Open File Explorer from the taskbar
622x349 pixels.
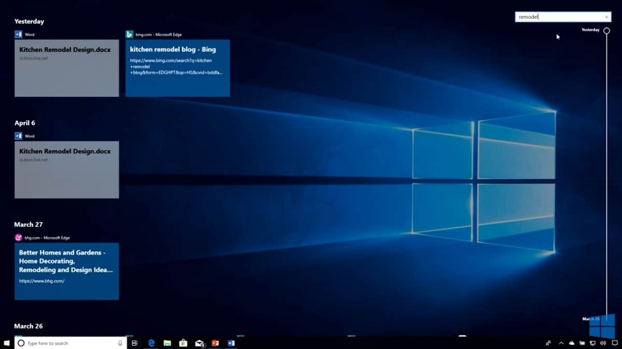(167, 343)
